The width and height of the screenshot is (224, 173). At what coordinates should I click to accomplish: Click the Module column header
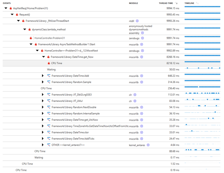133,3
